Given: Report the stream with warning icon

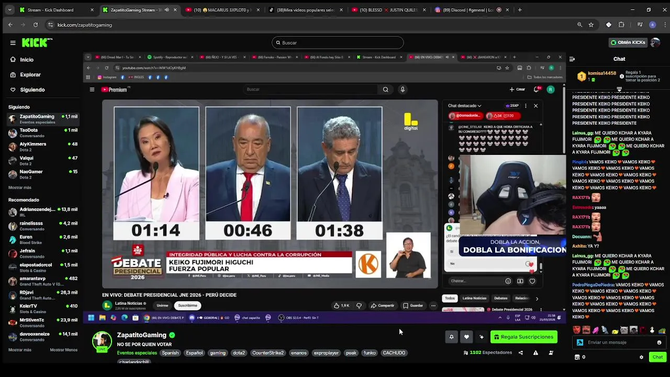Looking at the screenshot, I should [535, 353].
